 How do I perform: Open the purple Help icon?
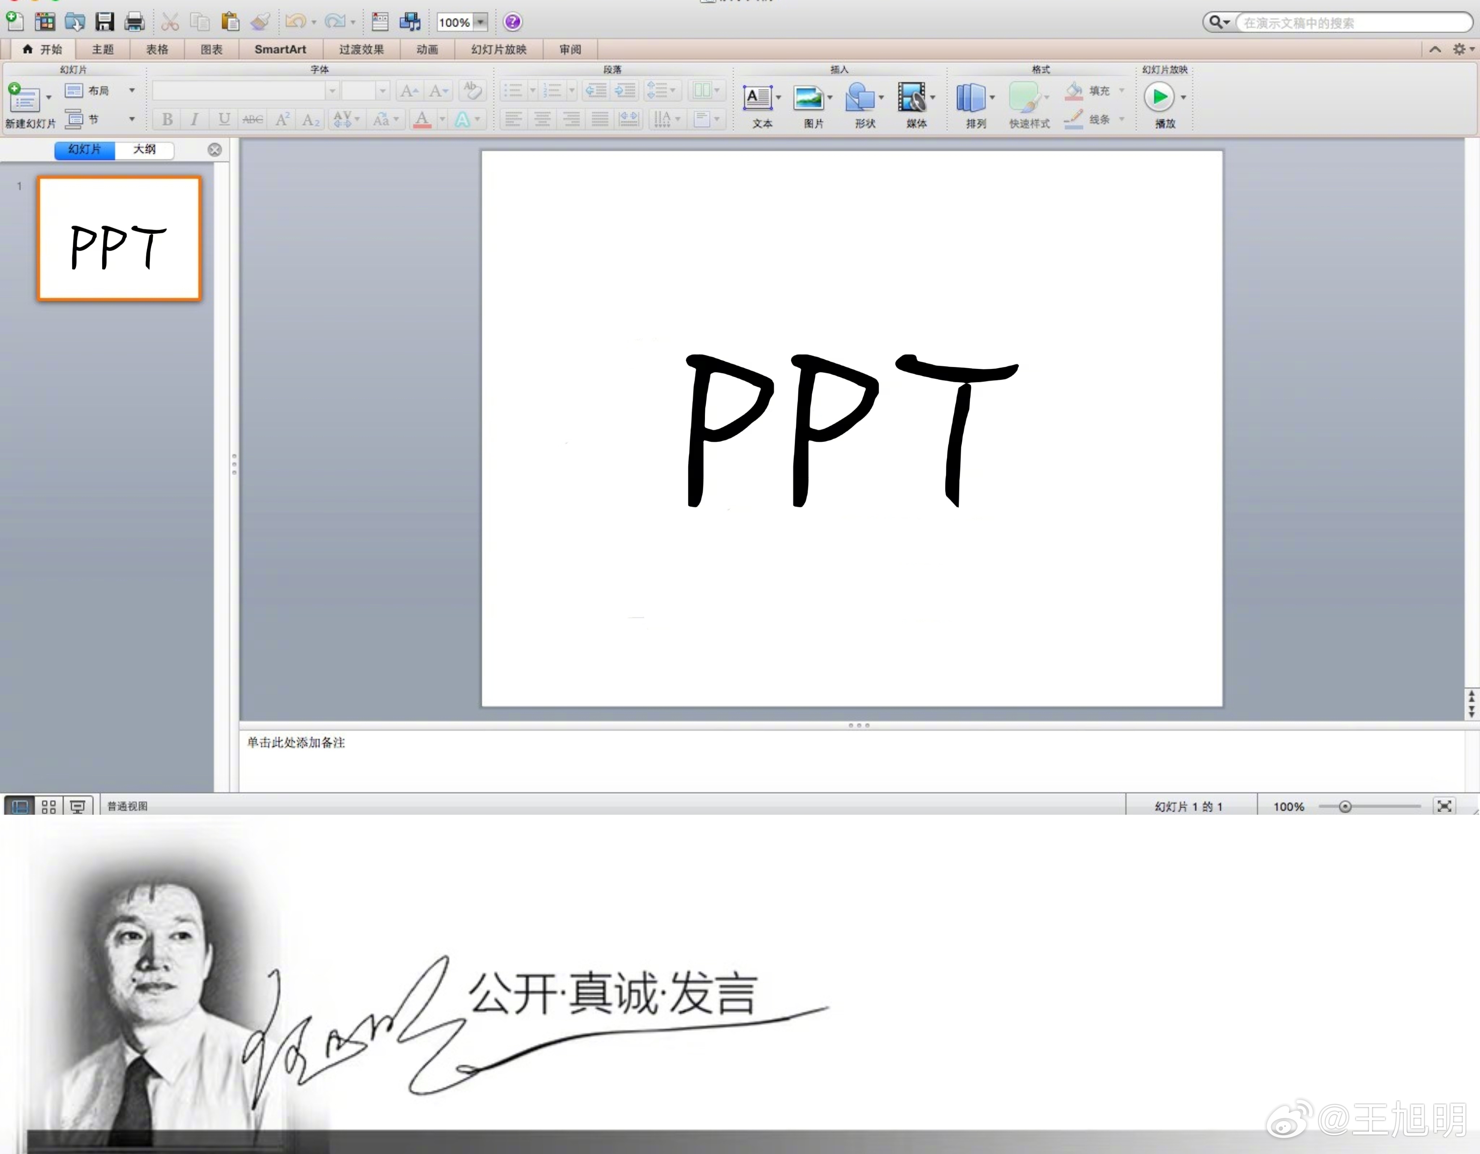click(x=513, y=22)
